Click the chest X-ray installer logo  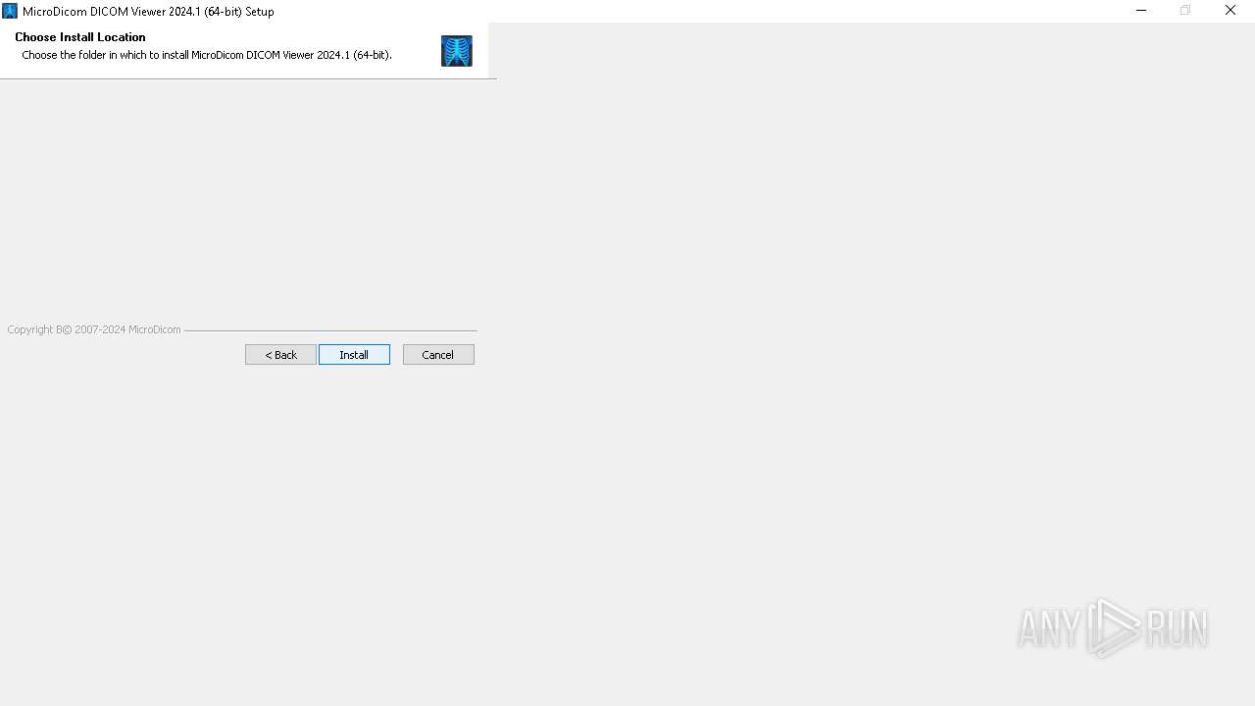(x=457, y=51)
